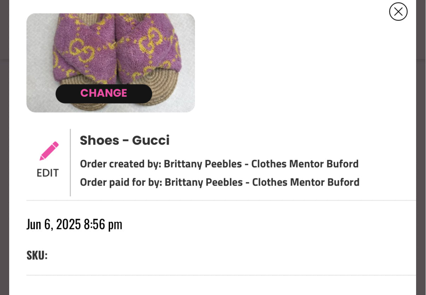Tap the Edit pencil to modify item details

48,150
